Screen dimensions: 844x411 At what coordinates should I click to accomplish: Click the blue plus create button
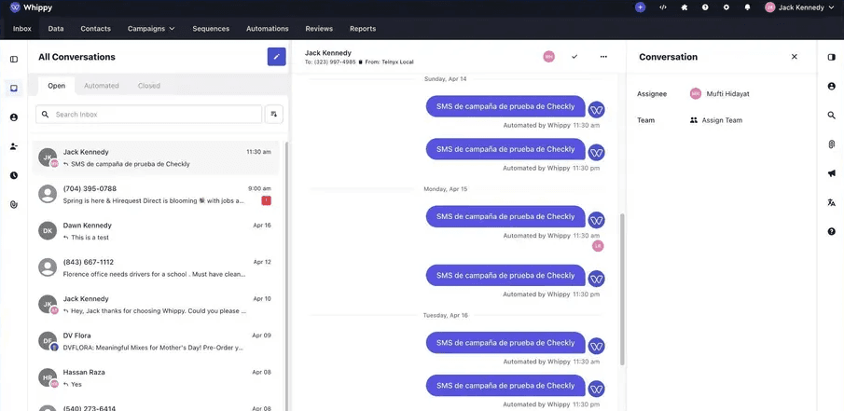coord(640,7)
